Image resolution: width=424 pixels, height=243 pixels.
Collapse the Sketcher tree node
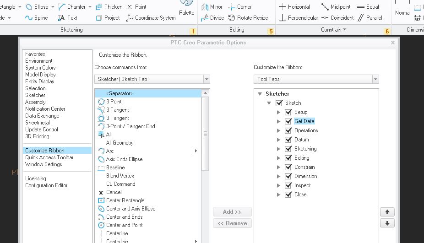260,94
